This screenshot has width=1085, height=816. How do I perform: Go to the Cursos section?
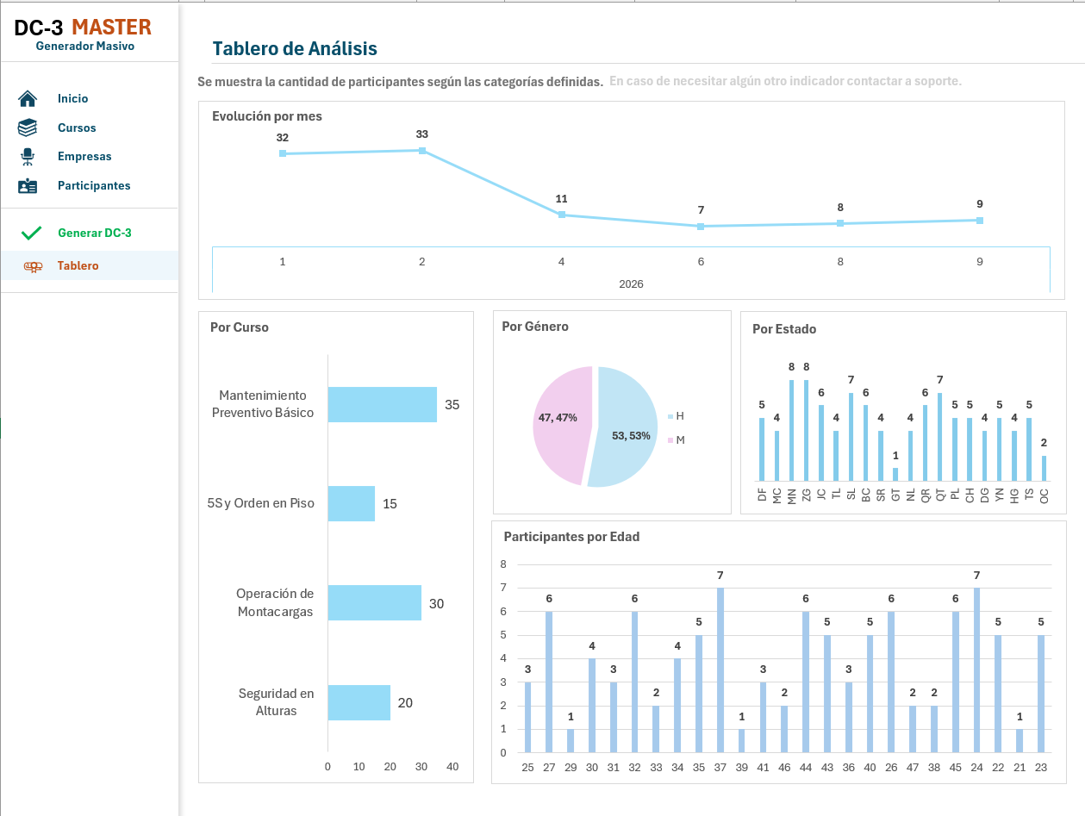tap(77, 128)
